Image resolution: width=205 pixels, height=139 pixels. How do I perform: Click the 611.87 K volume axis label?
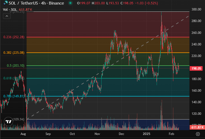point(197,127)
